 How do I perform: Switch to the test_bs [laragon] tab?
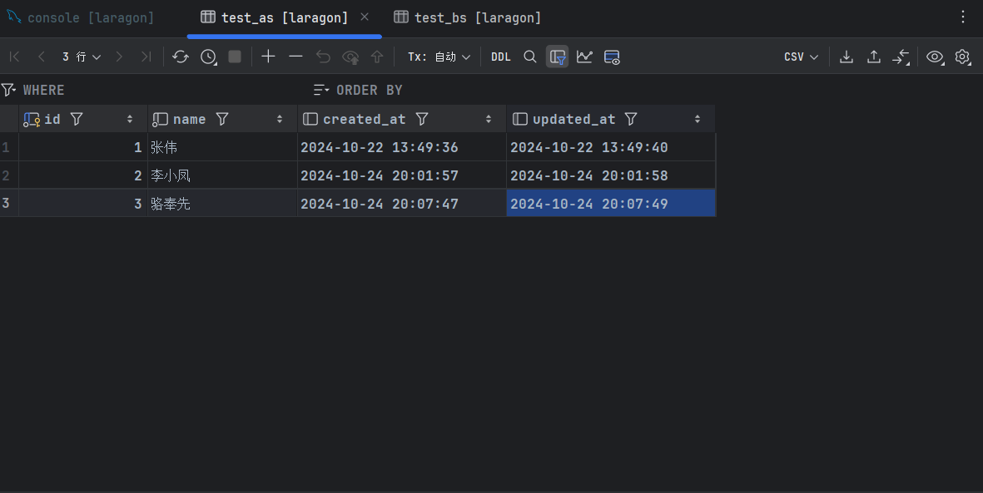tap(468, 17)
